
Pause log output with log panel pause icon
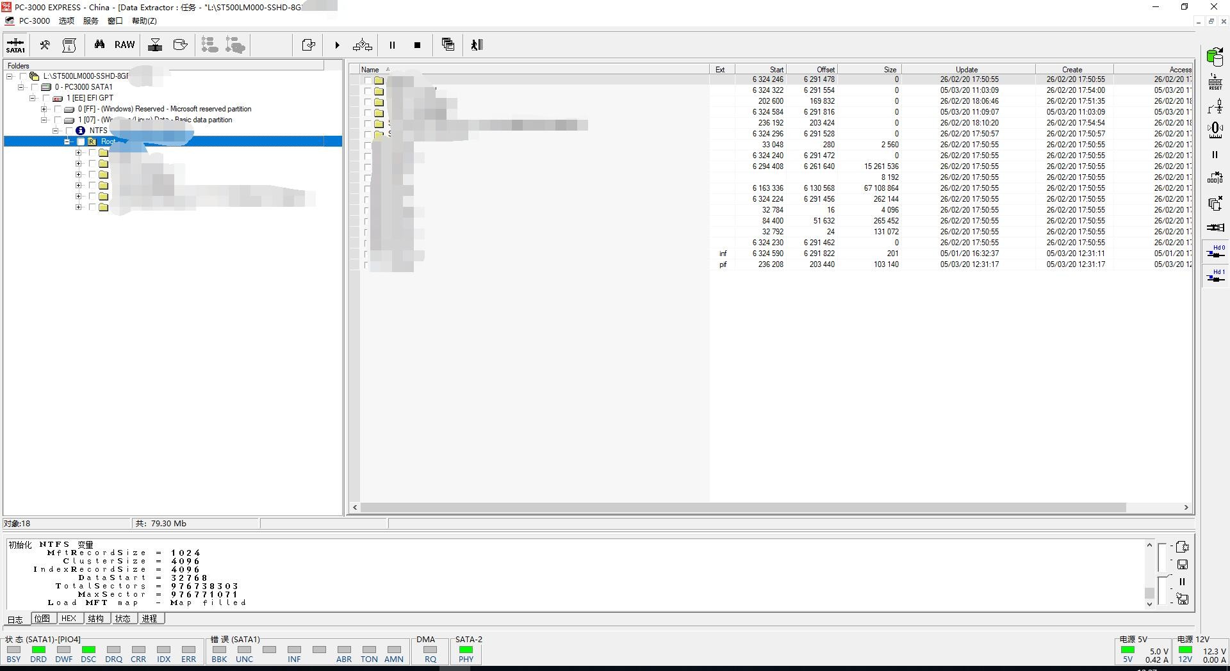click(x=1183, y=581)
